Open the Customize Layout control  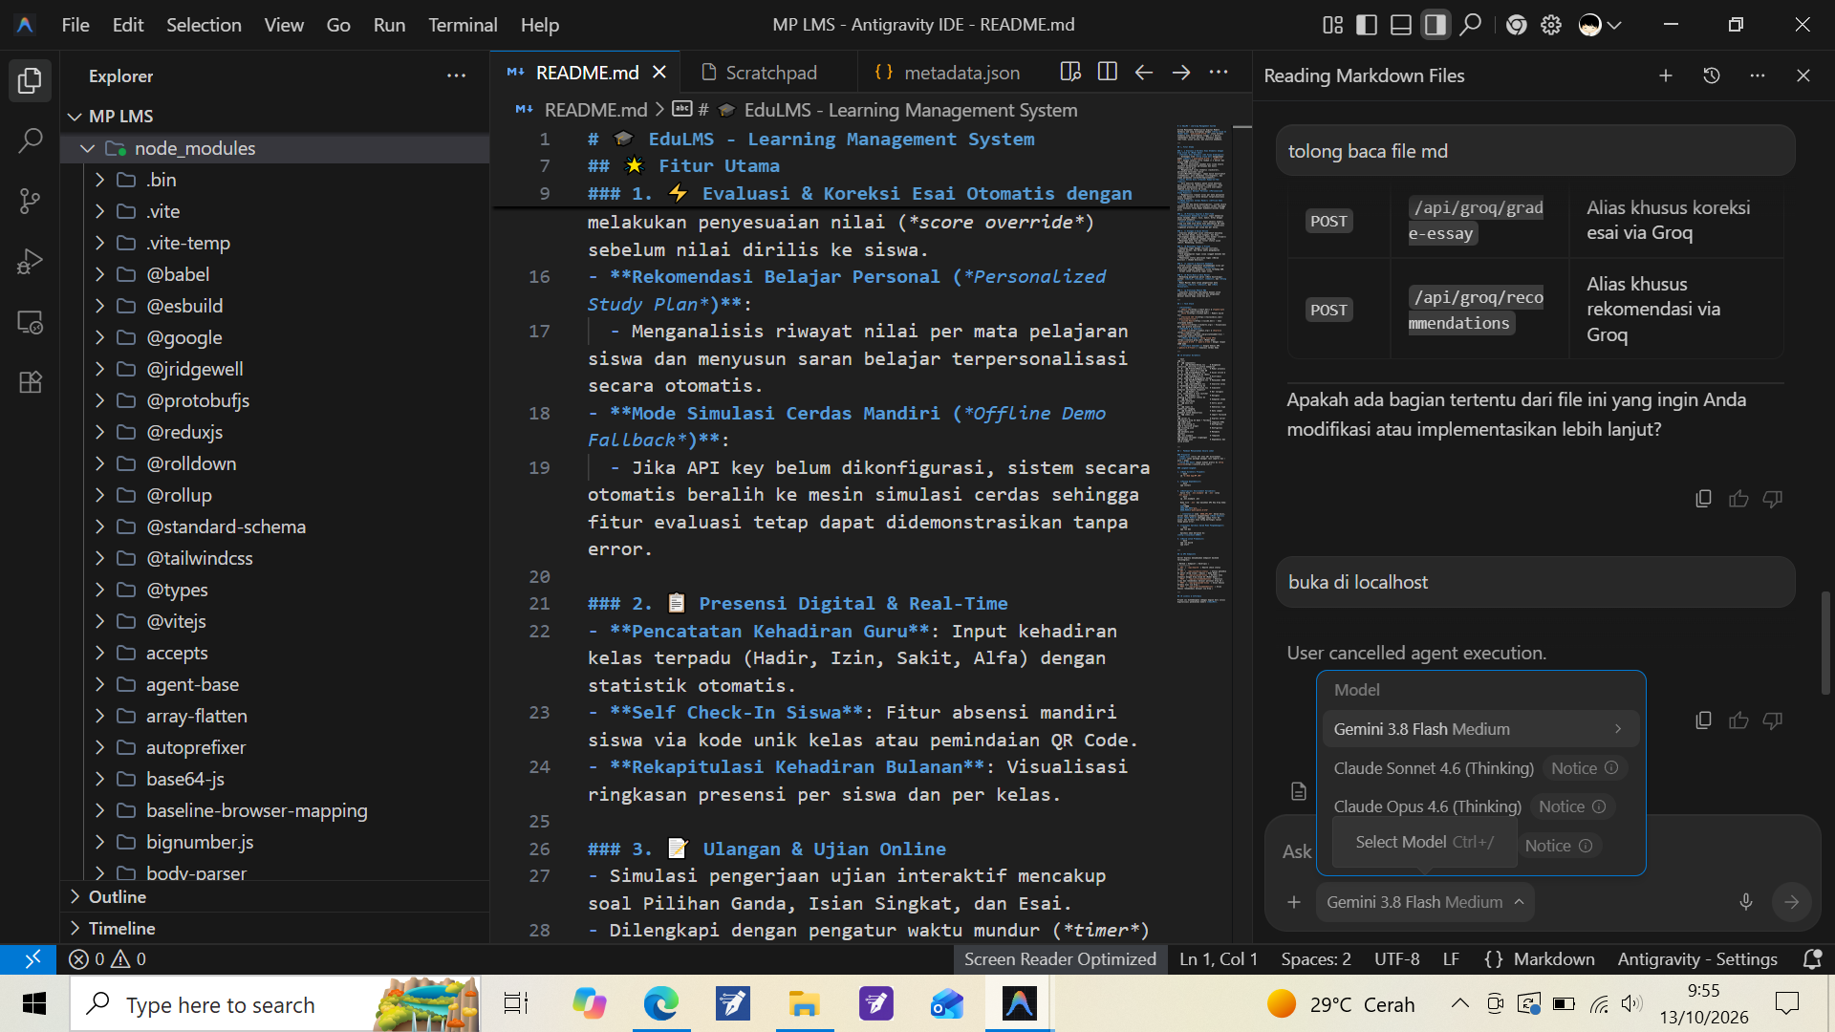point(1332,25)
